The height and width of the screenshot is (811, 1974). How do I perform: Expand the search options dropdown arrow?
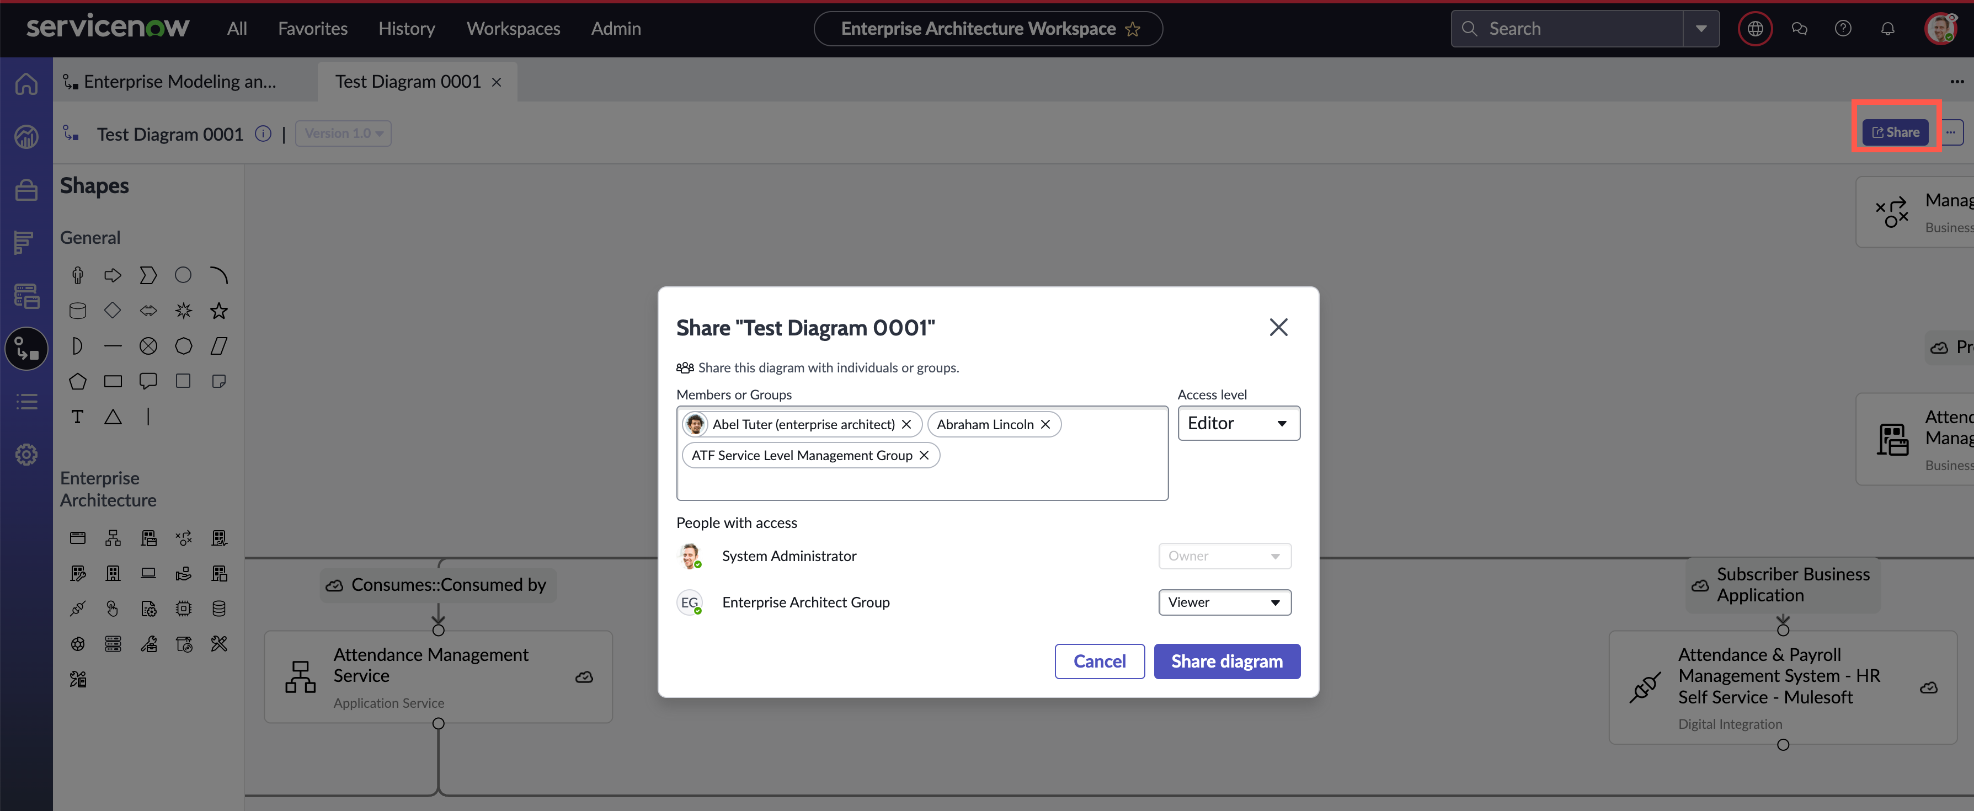[x=1701, y=29]
